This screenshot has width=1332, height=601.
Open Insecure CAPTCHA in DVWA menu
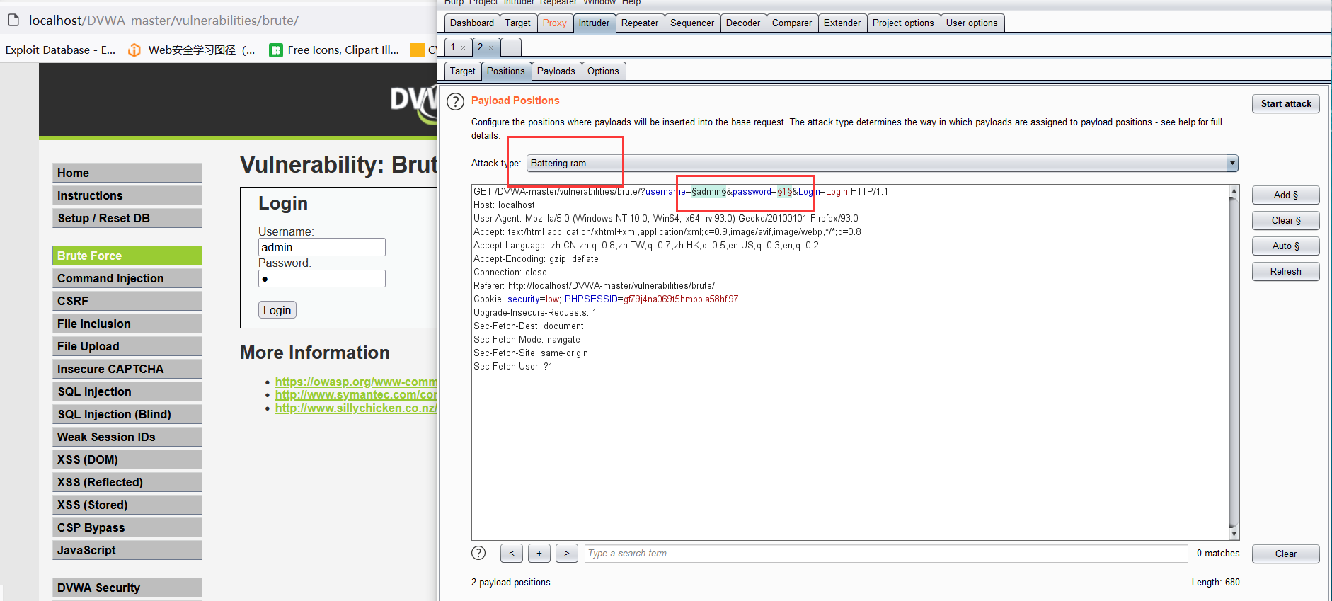[x=127, y=369]
